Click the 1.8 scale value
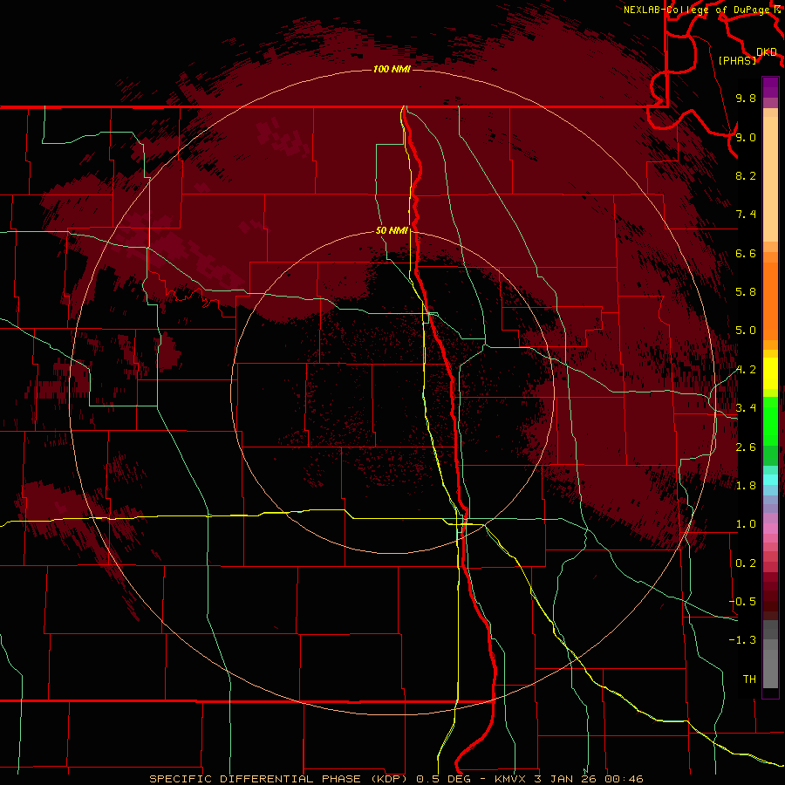785x785 pixels. [x=746, y=486]
